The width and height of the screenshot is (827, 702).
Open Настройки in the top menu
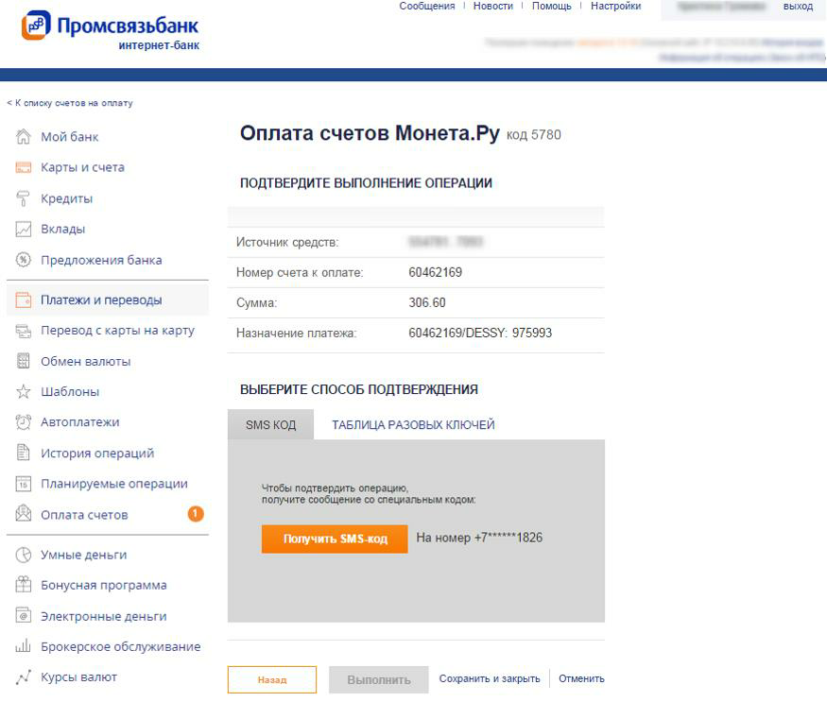coord(615,6)
